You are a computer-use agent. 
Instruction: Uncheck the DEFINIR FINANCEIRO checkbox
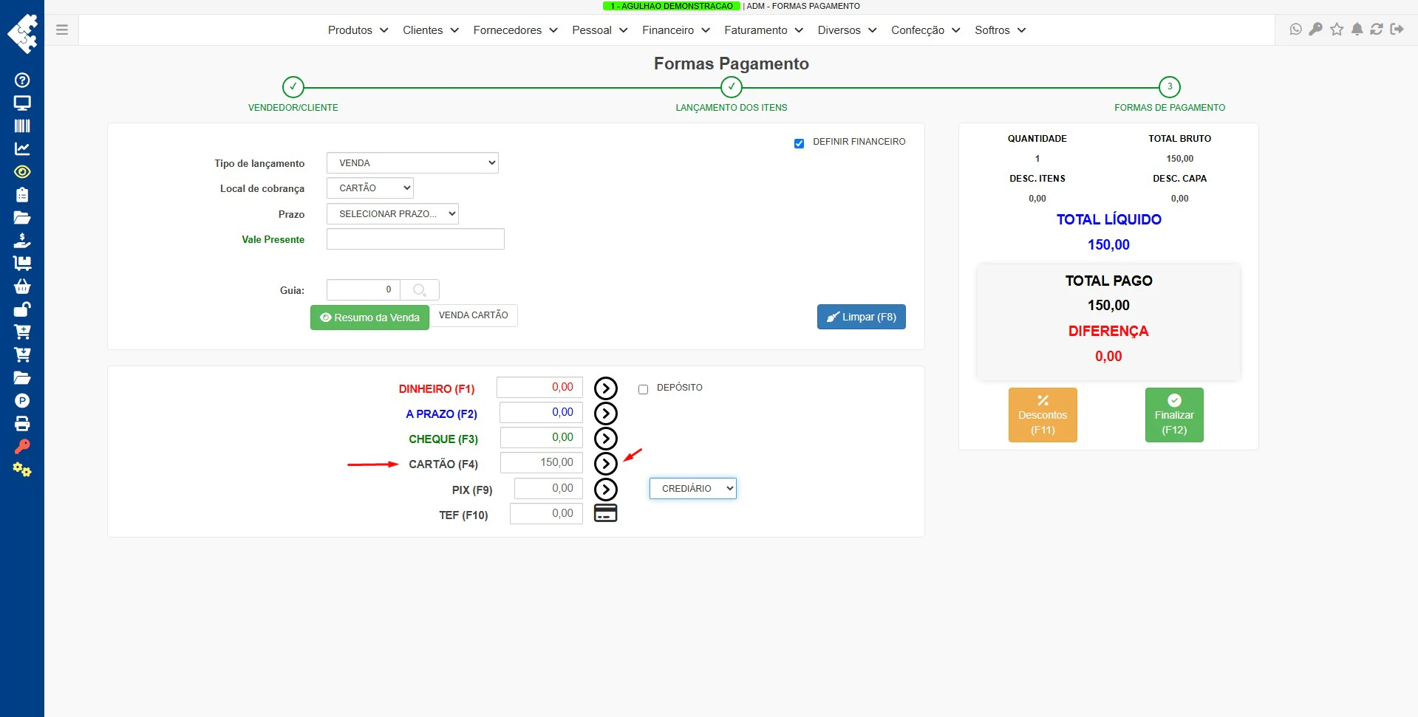pyautogui.click(x=799, y=143)
